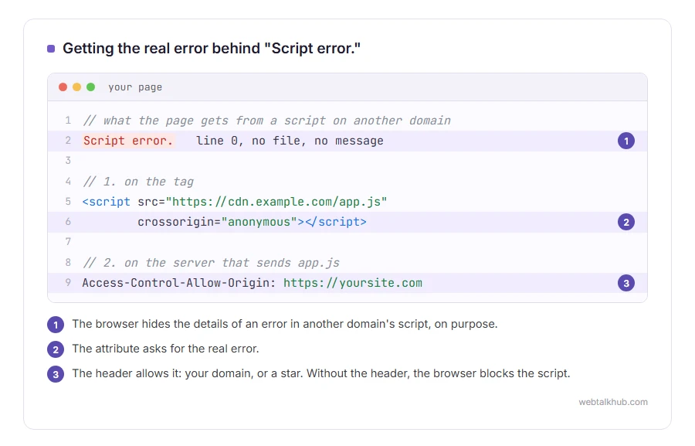Click the "https://yoursite.com" header value
The width and height of the screenshot is (695, 446).
(x=353, y=283)
